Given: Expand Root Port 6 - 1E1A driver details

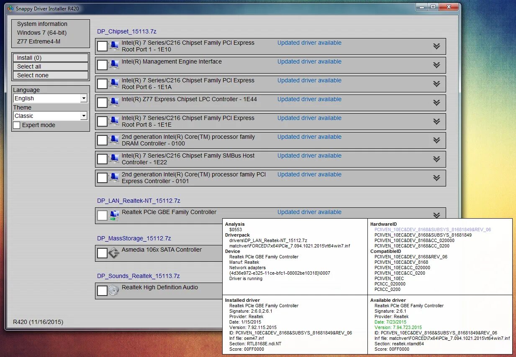Looking at the screenshot, I should point(436,84).
